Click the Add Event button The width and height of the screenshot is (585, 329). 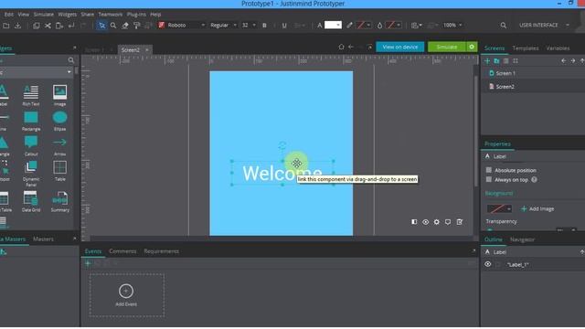tap(126, 295)
